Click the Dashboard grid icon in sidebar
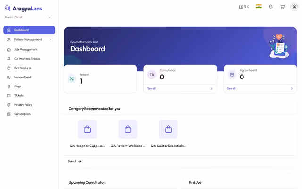The height and width of the screenshot is (189, 302). coord(8,30)
